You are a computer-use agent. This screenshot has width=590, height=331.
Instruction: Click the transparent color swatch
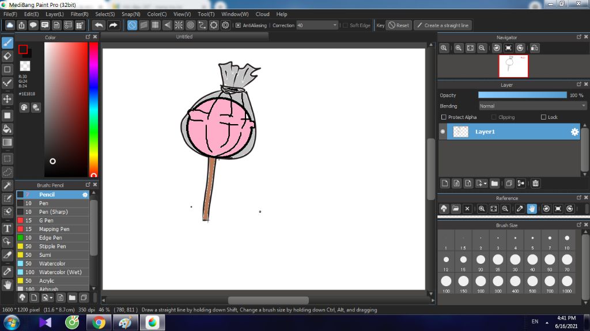click(25, 66)
